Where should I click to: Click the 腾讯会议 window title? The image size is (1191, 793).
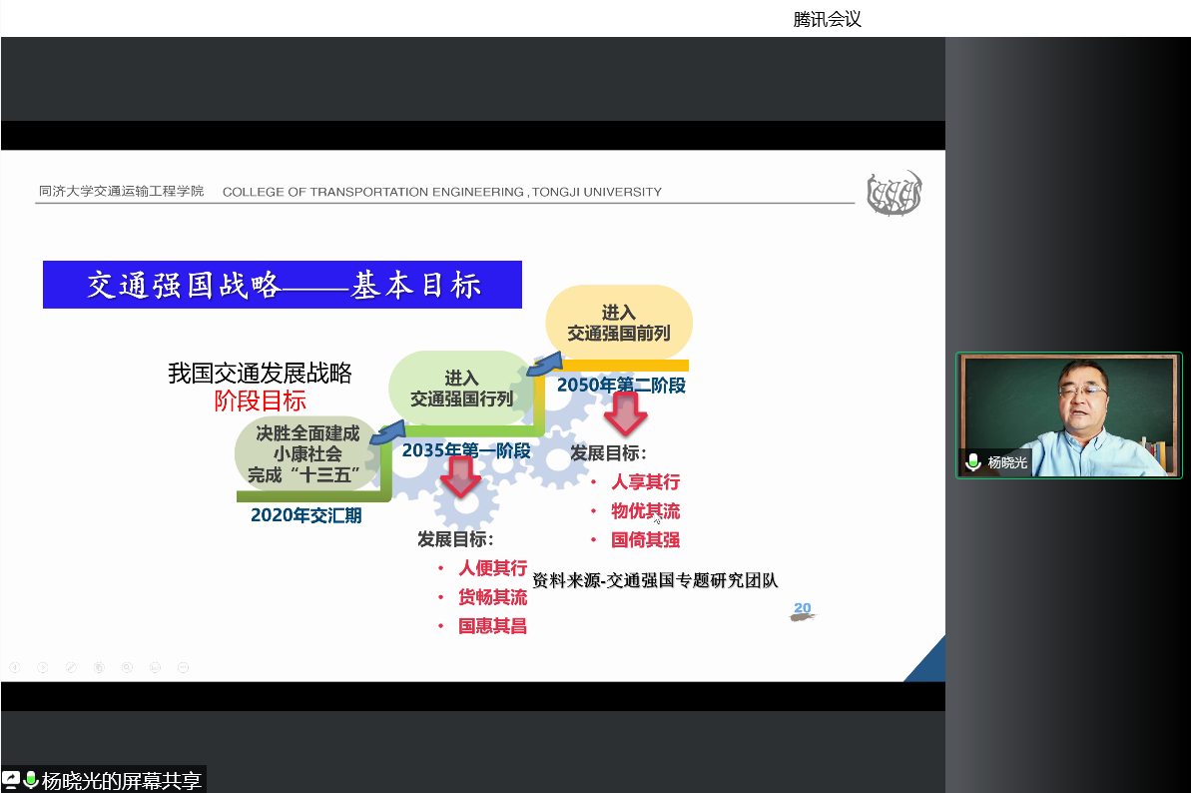tap(827, 19)
